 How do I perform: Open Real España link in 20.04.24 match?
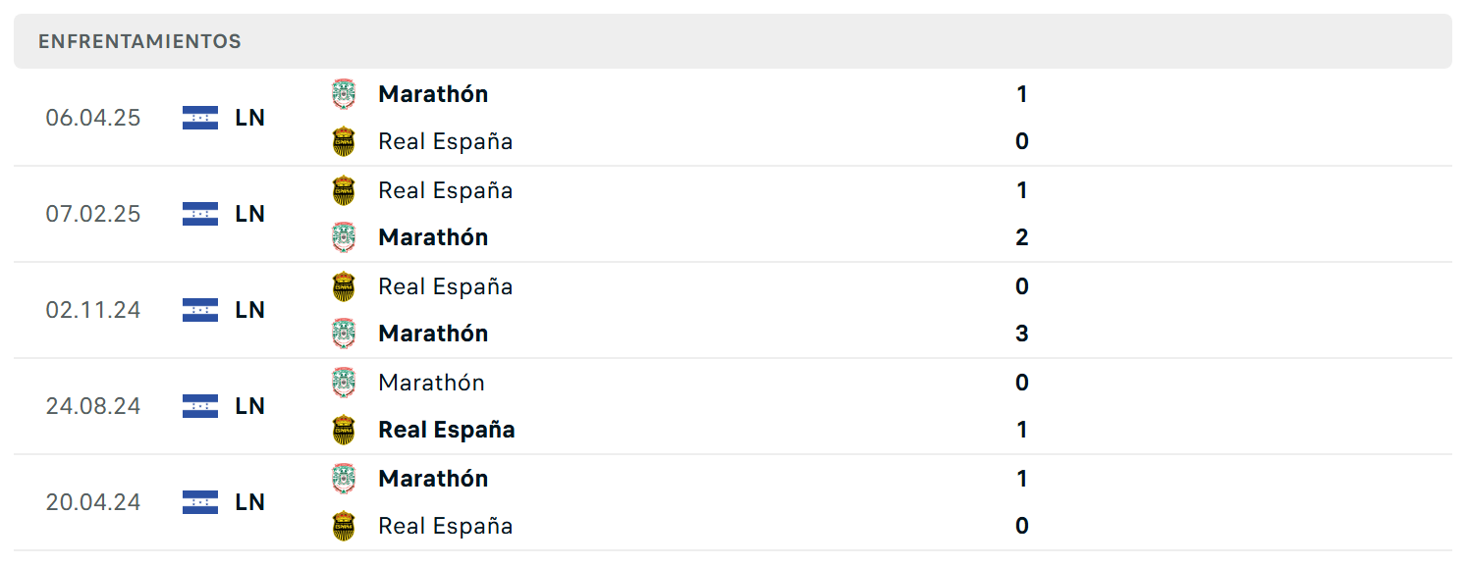446,526
